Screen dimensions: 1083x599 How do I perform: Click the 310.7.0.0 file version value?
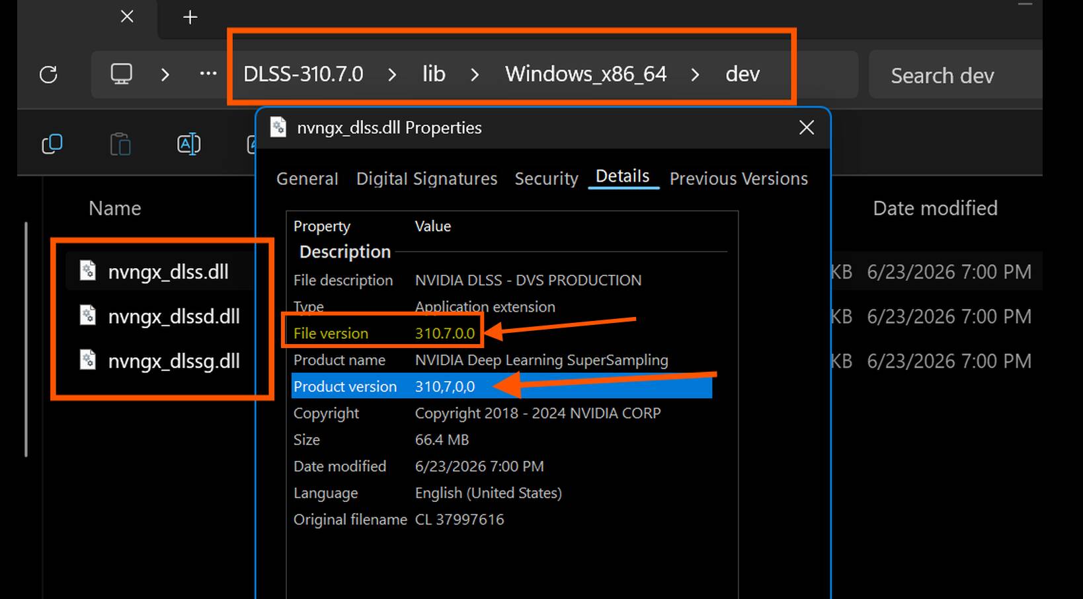pos(445,334)
